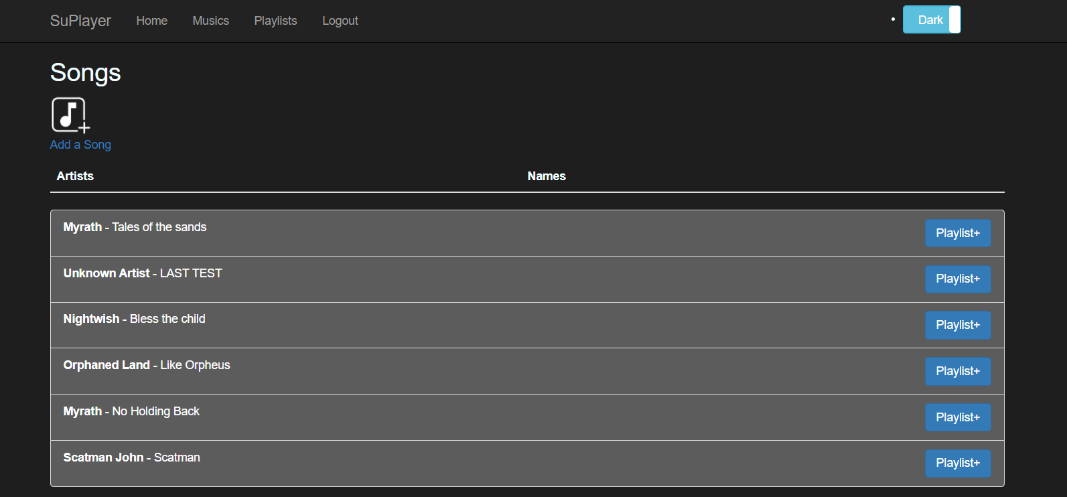Screen dimensions: 1067x497
Task: Go to the Home menu item
Action: tap(152, 21)
